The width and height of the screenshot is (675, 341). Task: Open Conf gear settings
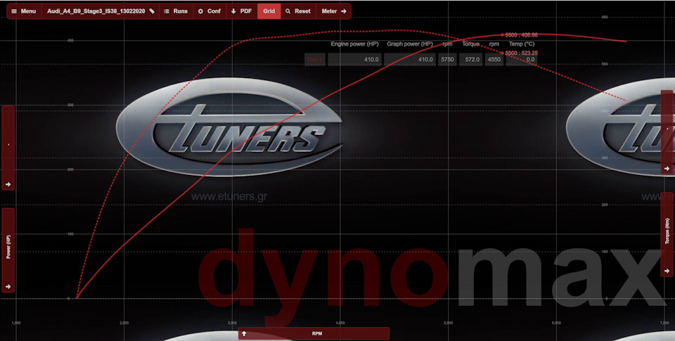click(210, 11)
